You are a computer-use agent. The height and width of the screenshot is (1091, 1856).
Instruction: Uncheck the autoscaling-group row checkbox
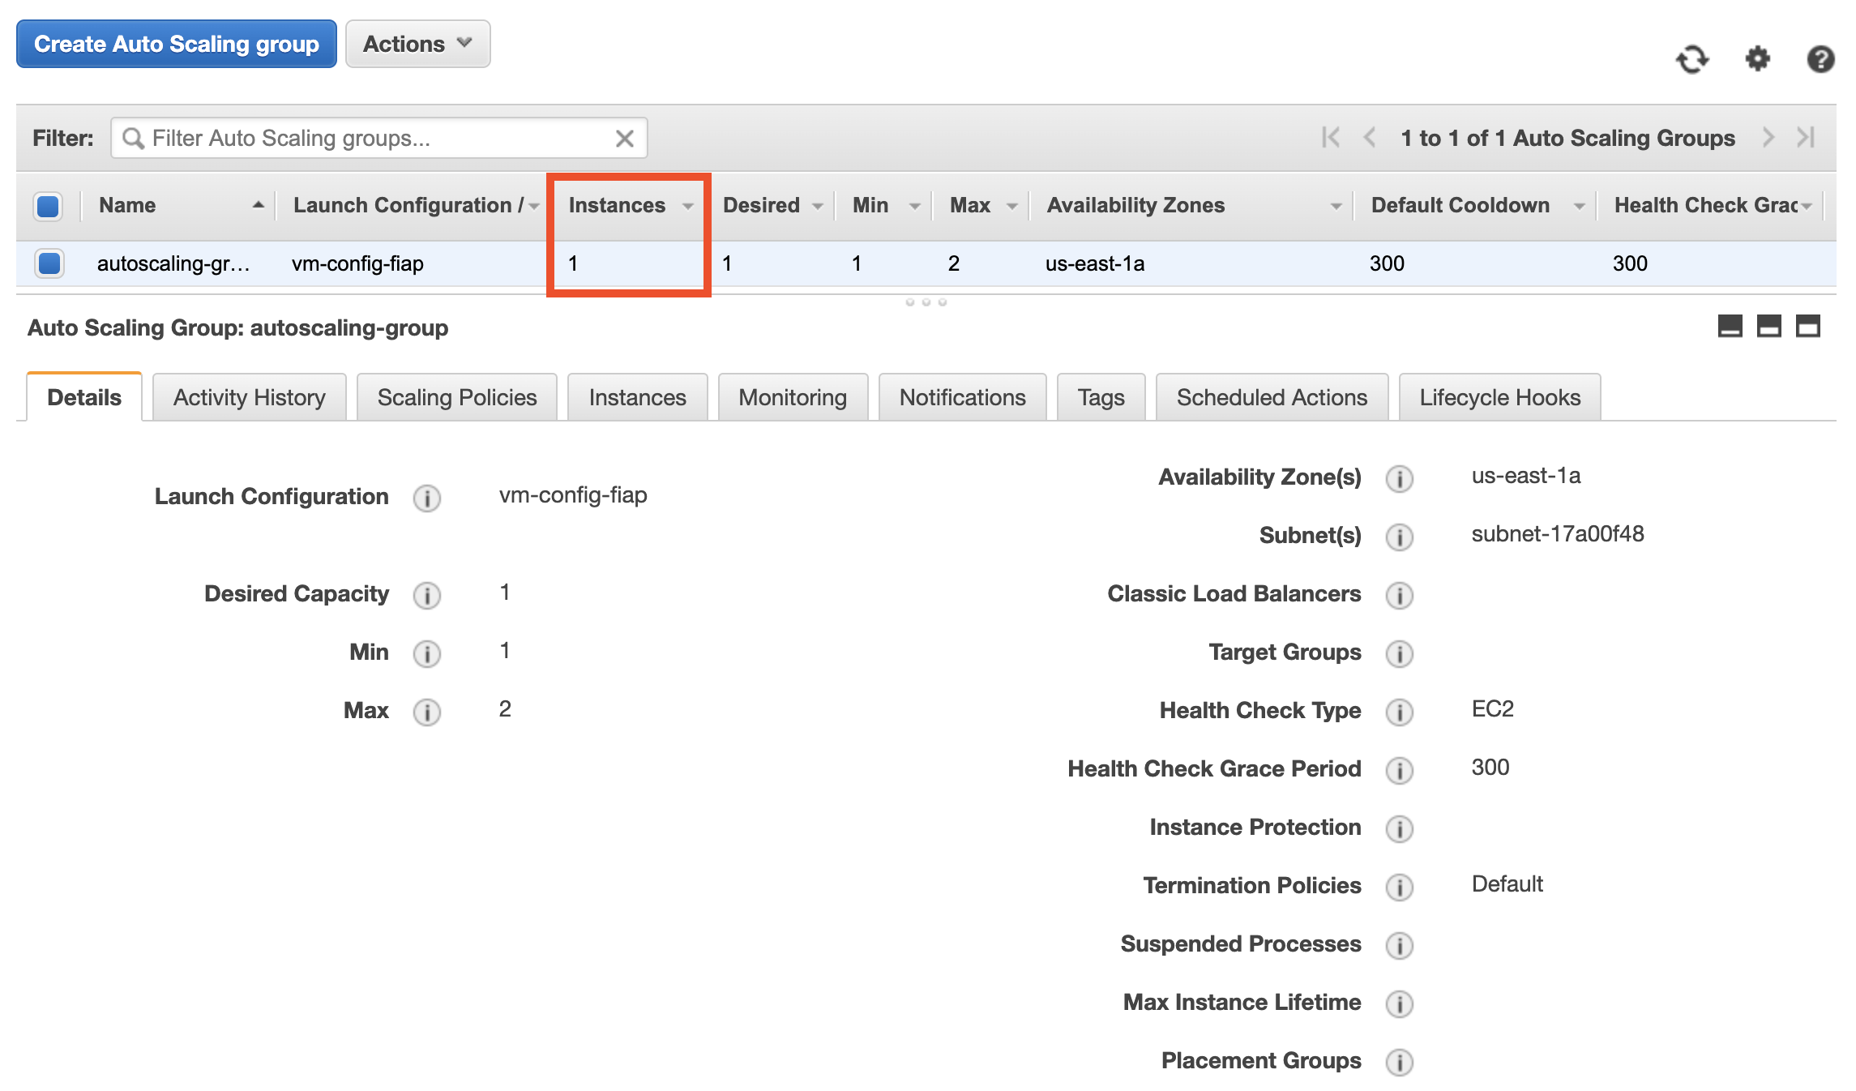click(x=49, y=263)
